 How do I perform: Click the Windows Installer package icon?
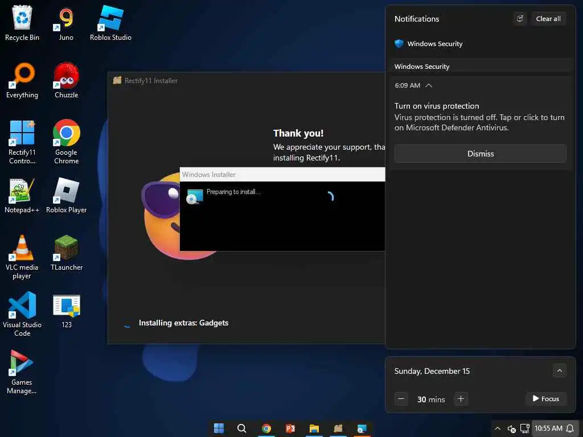[195, 196]
